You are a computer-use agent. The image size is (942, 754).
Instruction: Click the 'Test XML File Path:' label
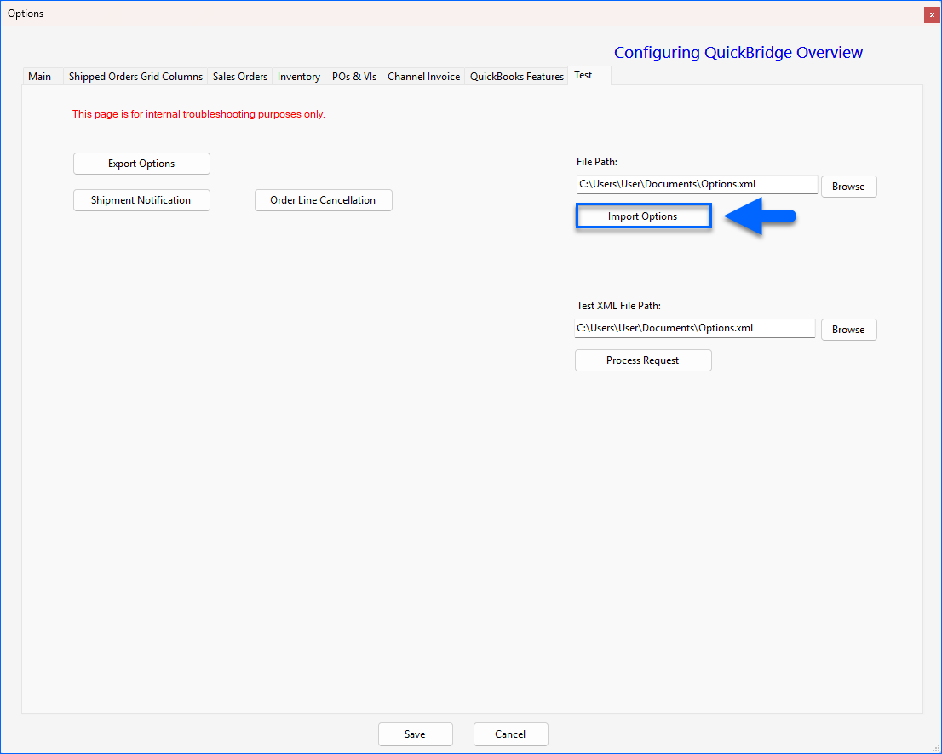click(x=619, y=306)
